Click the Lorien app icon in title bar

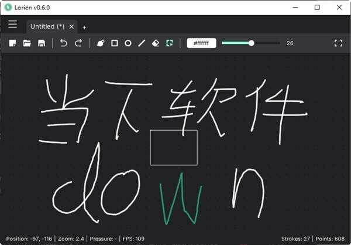coord(8,8)
